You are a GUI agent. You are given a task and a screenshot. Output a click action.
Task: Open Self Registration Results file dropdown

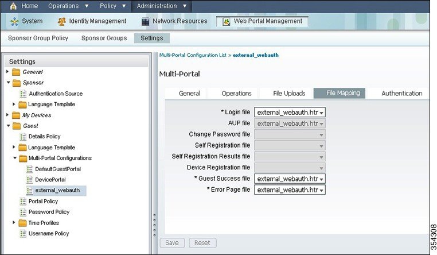point(290,157)
